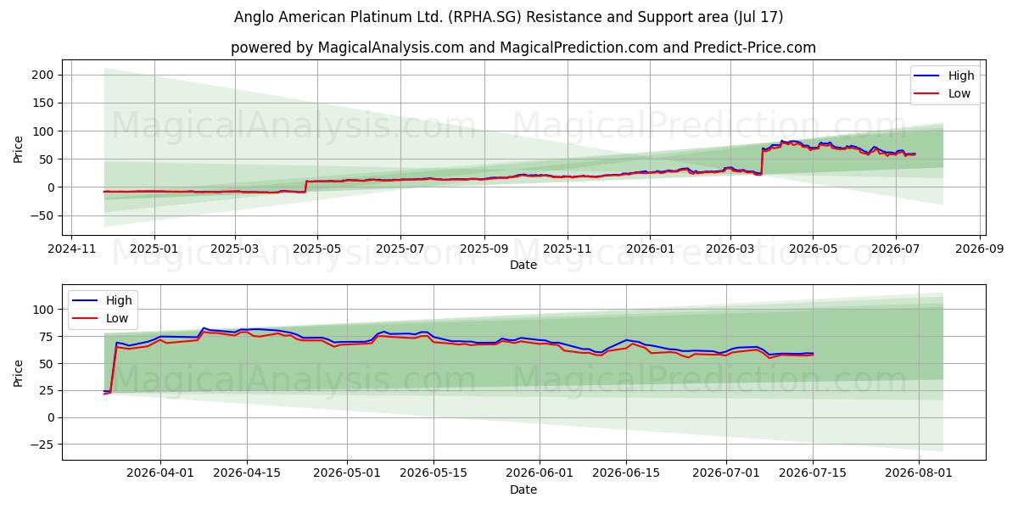This screenshot has width=1018, height=509.
Task: Click the '−25' tick label on the bottom y-axis
Action: (x=41, y=445)
